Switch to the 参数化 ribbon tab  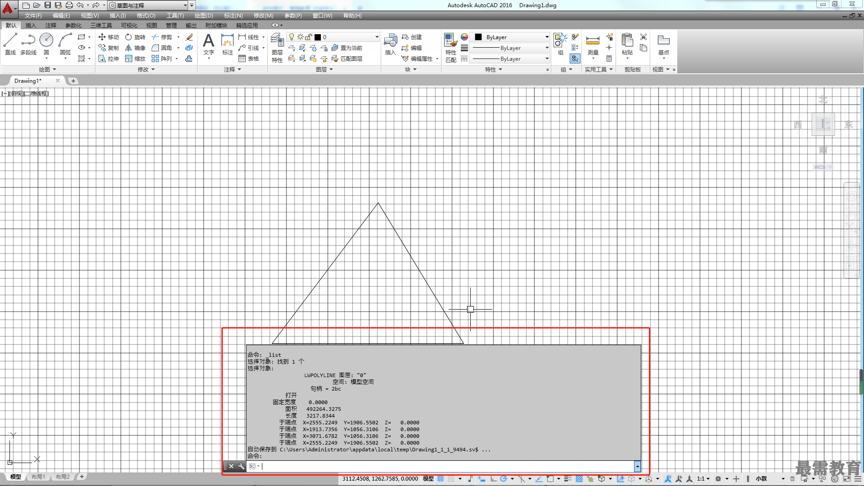73,26
